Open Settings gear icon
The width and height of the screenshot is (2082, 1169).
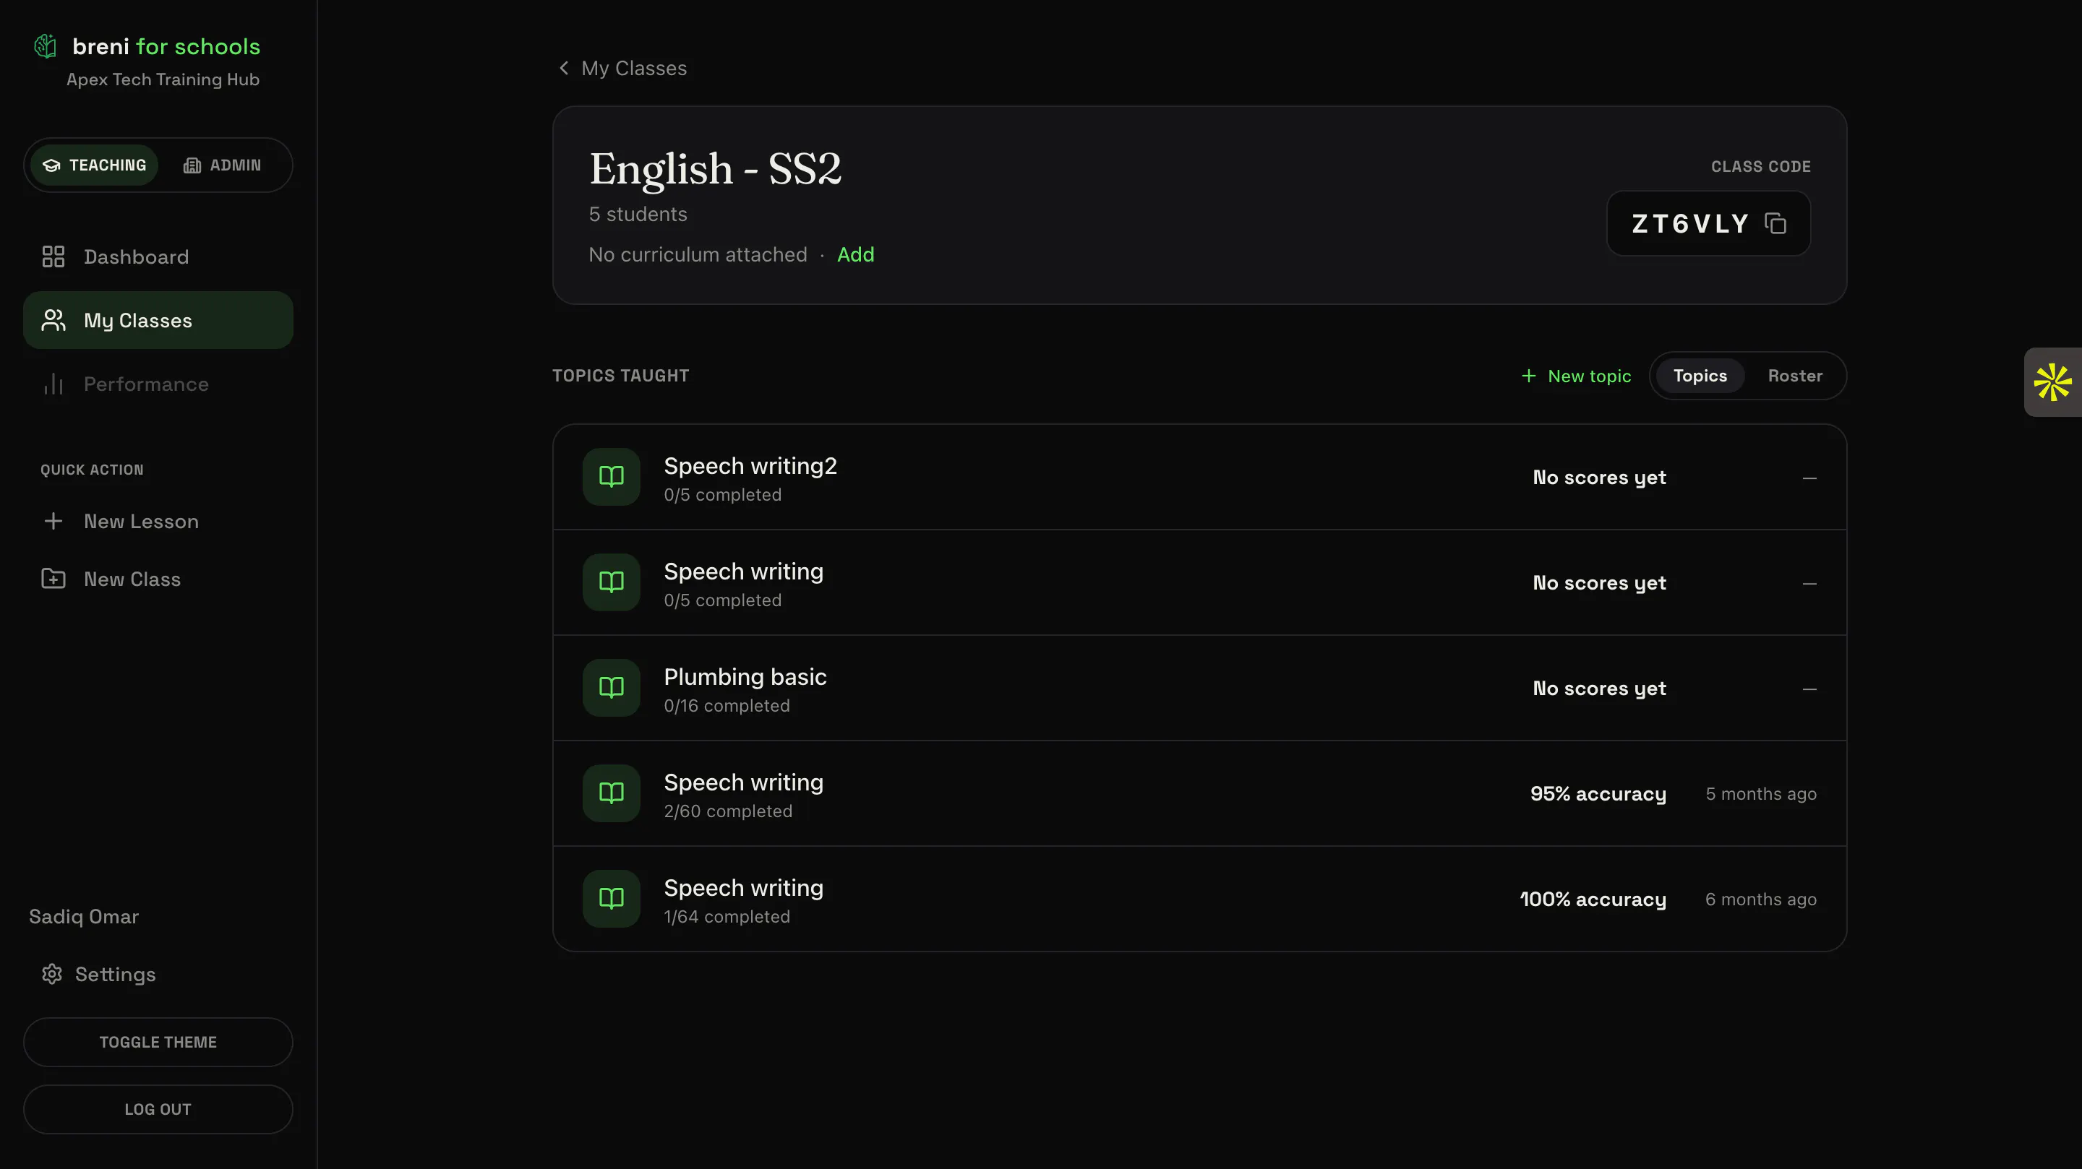(x=52, y=975)
